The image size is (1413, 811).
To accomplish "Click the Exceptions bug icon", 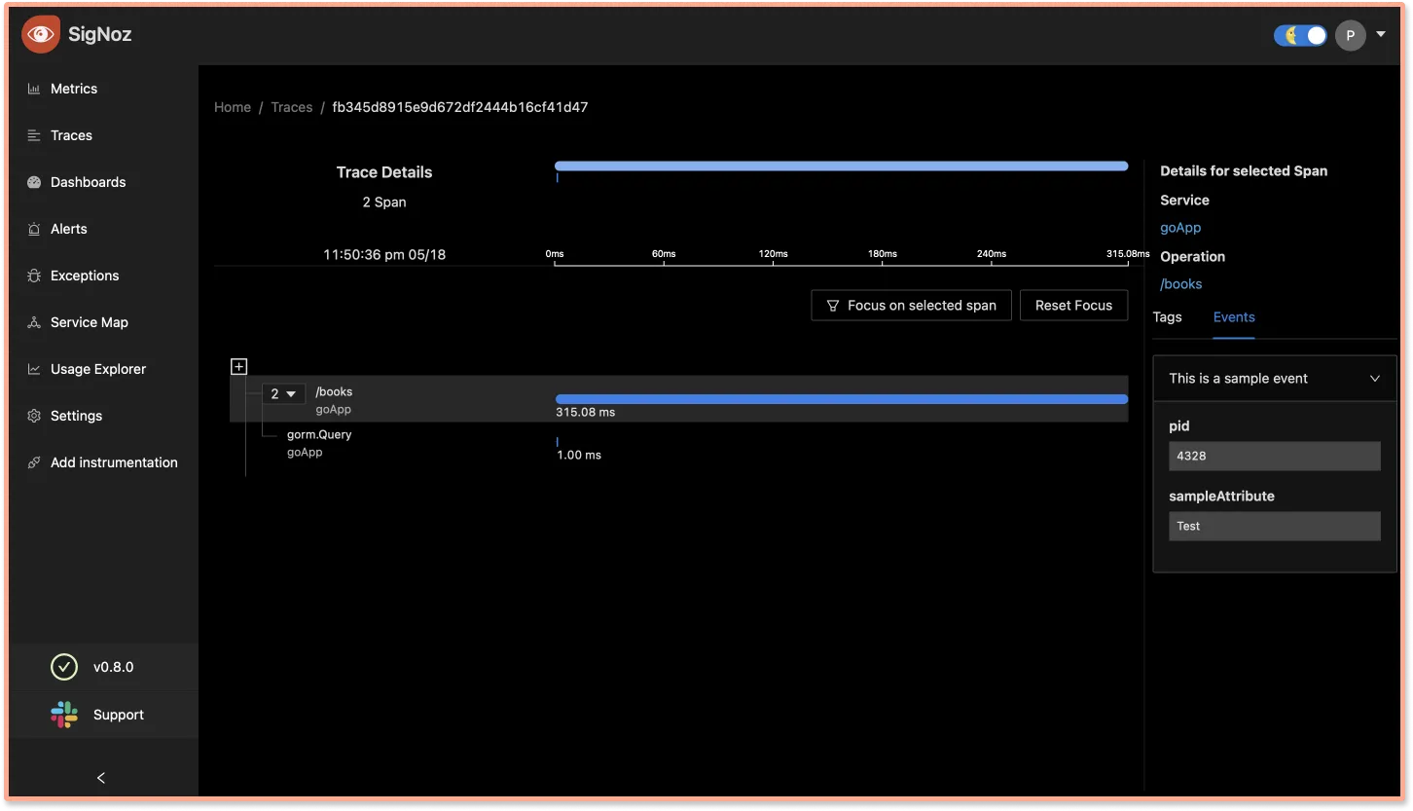I will [34, 276].
